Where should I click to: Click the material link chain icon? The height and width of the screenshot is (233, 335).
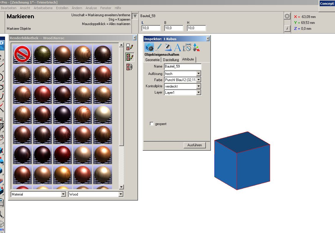tap(130, 67)
